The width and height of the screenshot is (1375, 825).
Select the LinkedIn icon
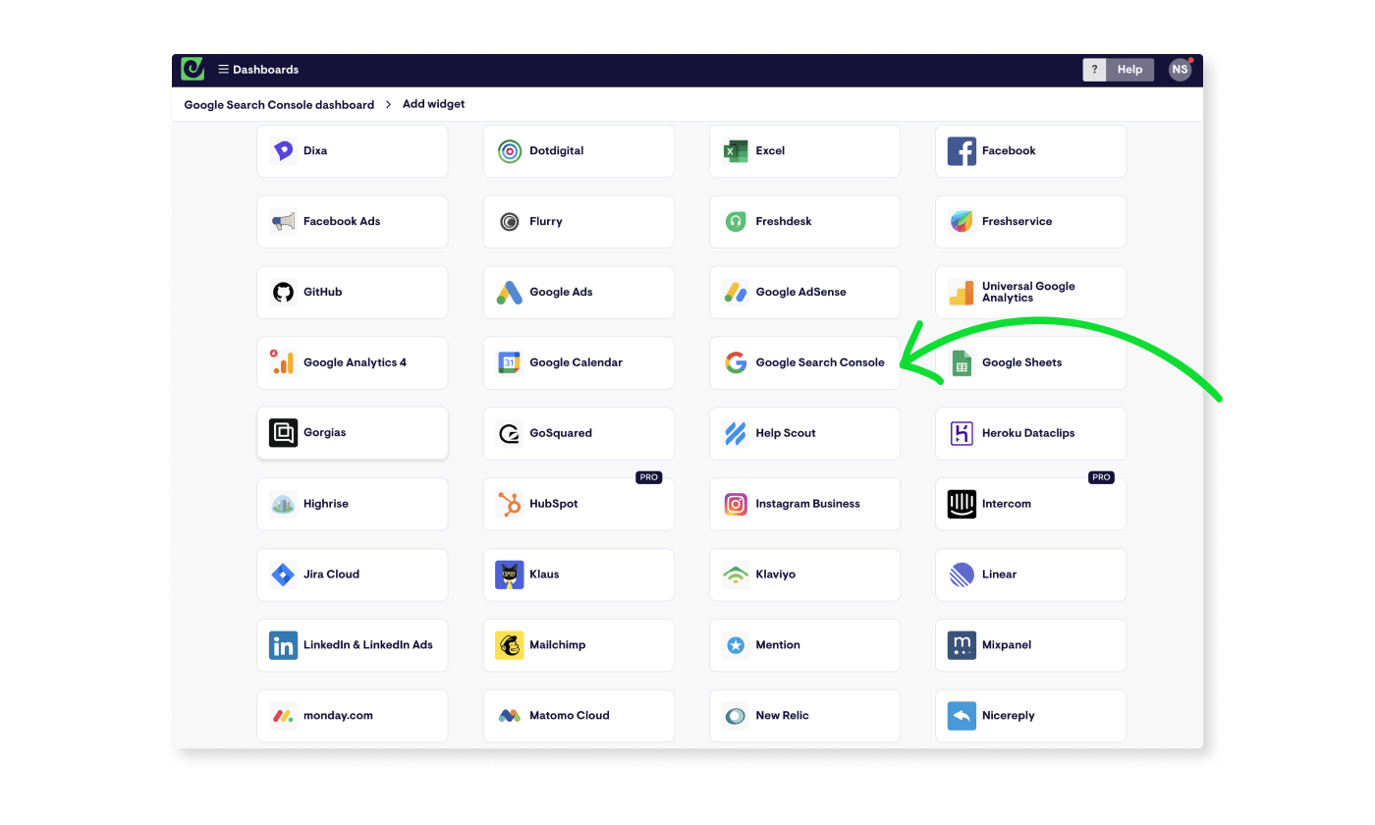[x=284, y=645]
